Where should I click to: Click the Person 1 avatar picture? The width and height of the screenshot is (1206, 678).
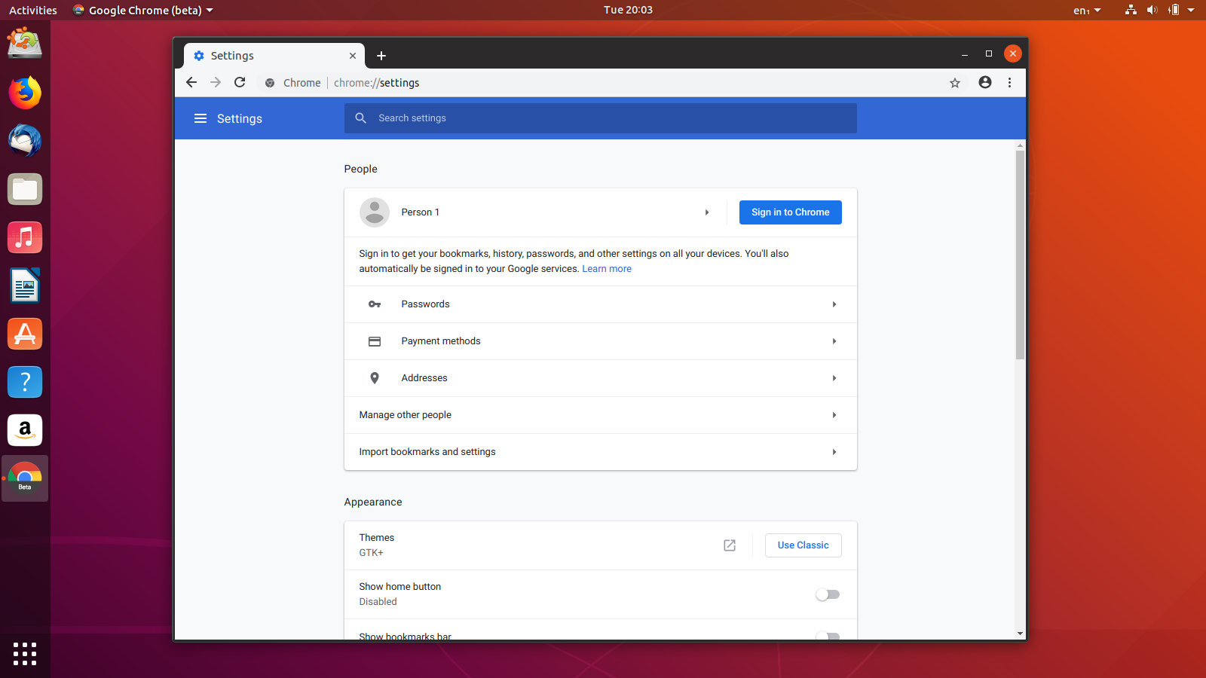pos(375,212)
